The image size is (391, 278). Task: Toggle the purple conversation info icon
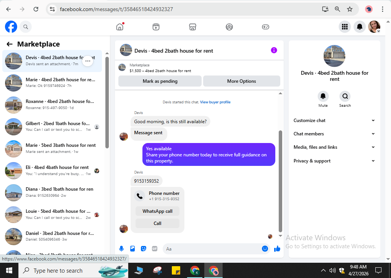[274, 50]
